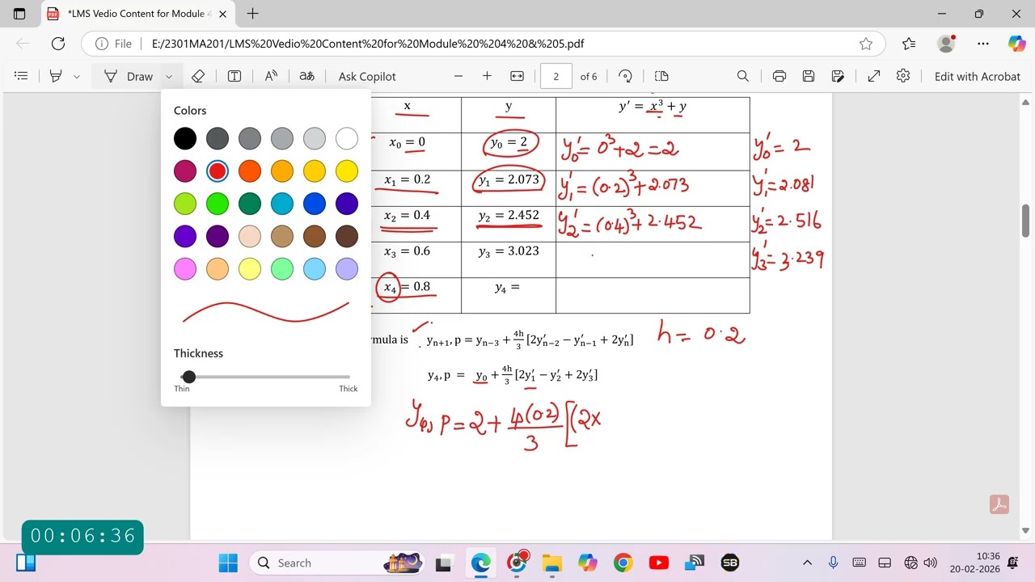Open PDF settings gear
Image resolution: width=1035 pixels, height=582 pixels.
903,76
